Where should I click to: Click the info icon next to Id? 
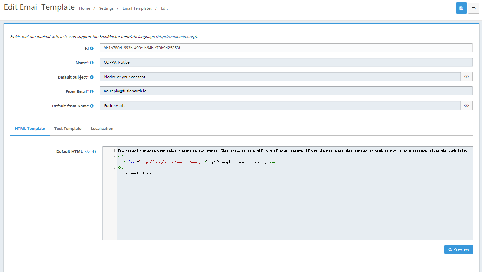click(92, 48)
